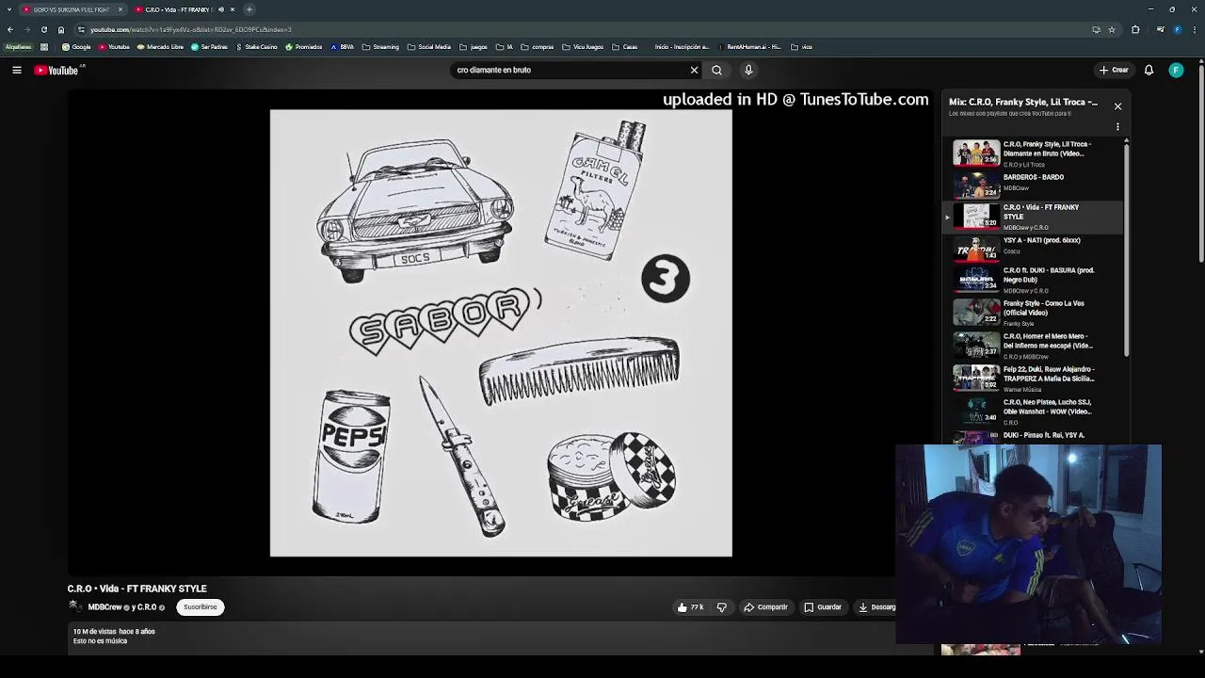
Task: Select 'Obie Wanshot - WOW' playlist item
Action: point(1033,412)
